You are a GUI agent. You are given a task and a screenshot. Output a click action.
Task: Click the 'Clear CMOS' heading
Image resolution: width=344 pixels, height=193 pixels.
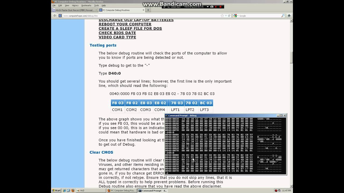[x=101, y=152]
